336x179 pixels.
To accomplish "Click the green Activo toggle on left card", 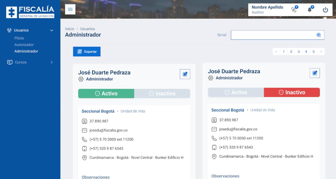I will [106, 93].
